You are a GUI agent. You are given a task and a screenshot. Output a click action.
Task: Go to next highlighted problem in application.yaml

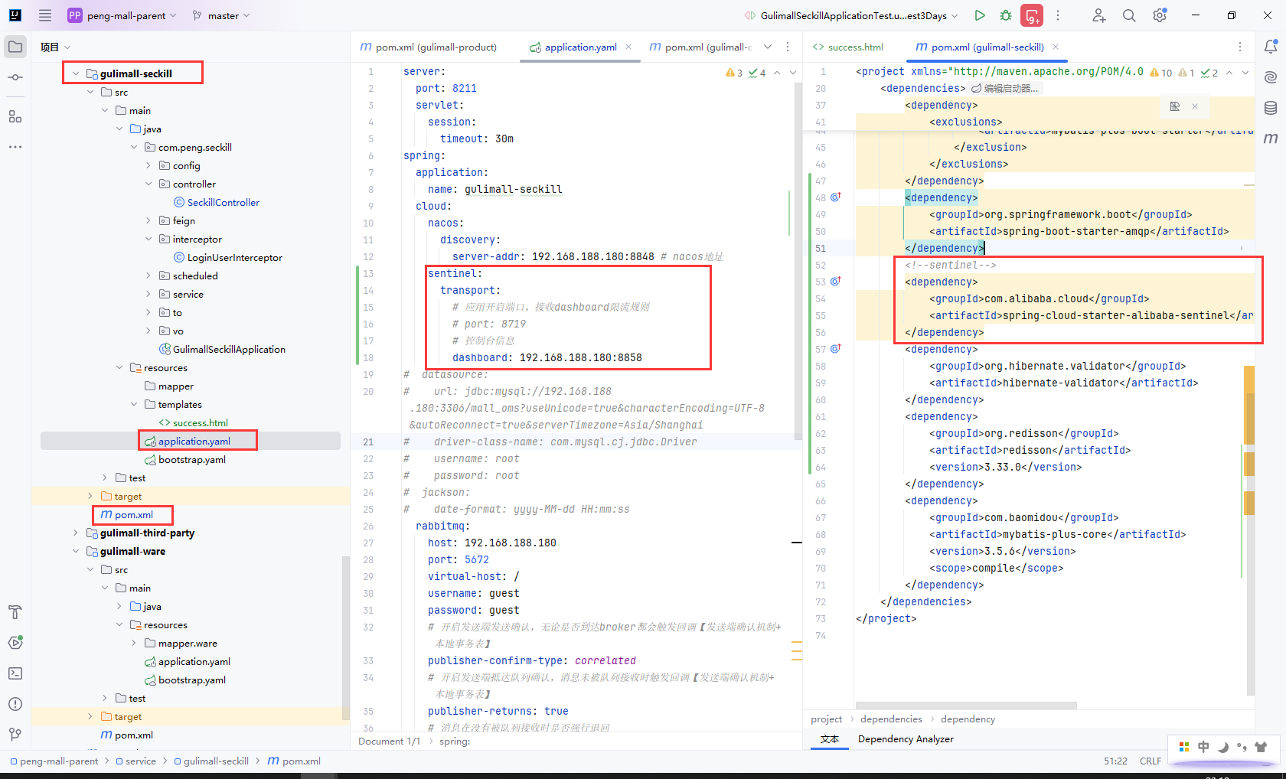point(793,73)
